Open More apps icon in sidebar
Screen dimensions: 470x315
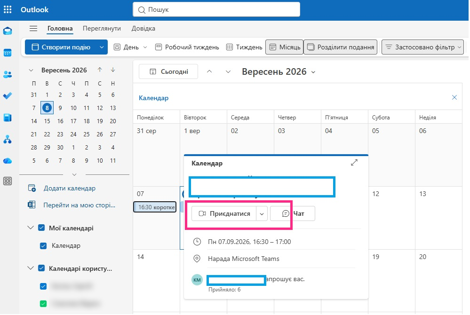click(x=8, y=181)
